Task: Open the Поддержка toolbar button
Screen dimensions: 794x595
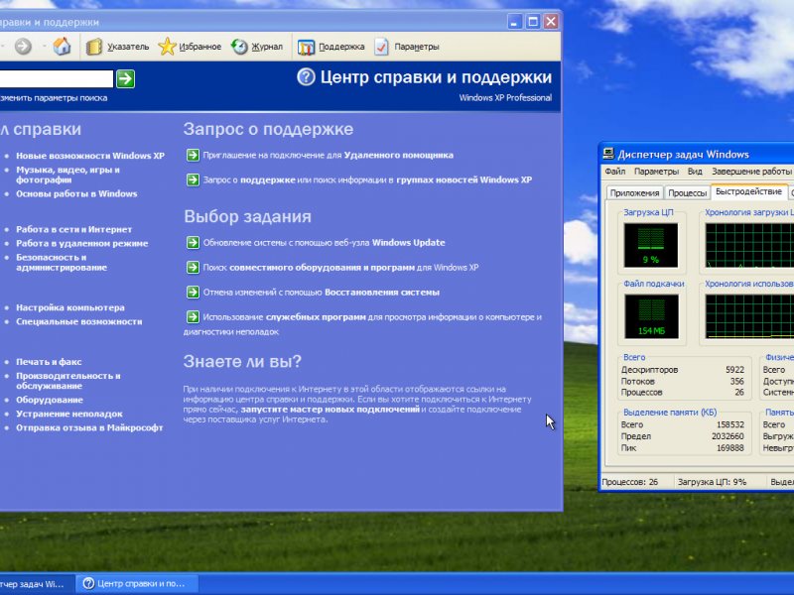Action: click(x=331, y=47)
